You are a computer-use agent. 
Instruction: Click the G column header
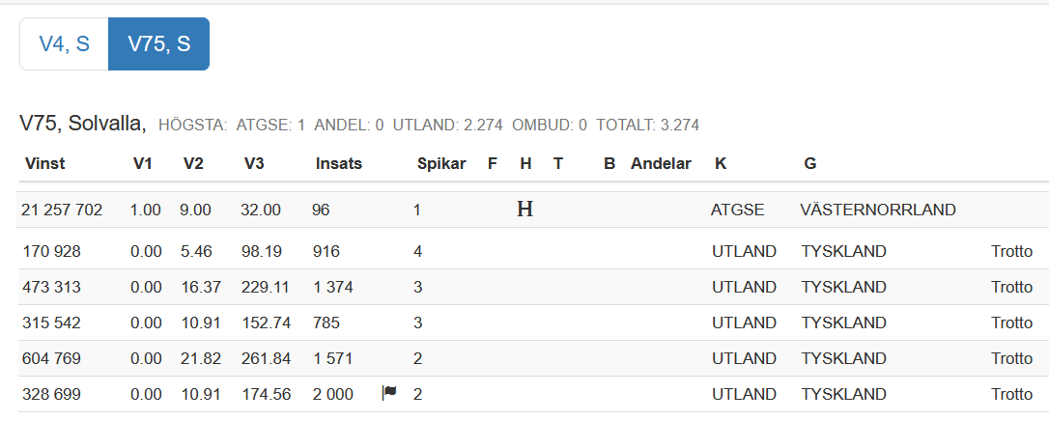pyautogui.click(x=810, y=164)
